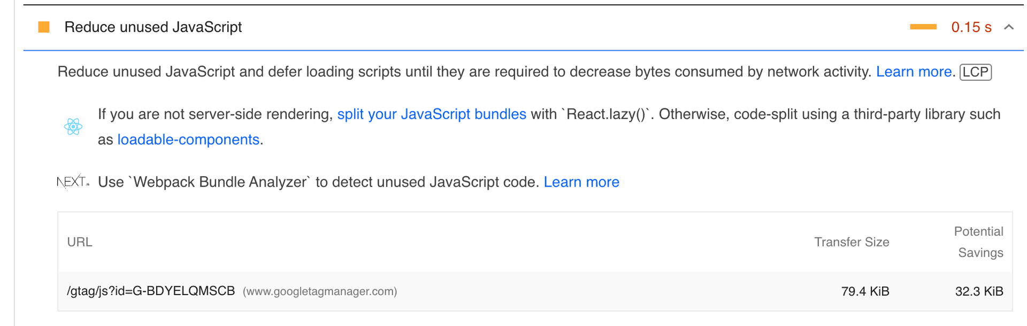Click the Potential Savings column header
This screenshot has width=1027, height=326.
pyautogui.click(x=979, y=242)
